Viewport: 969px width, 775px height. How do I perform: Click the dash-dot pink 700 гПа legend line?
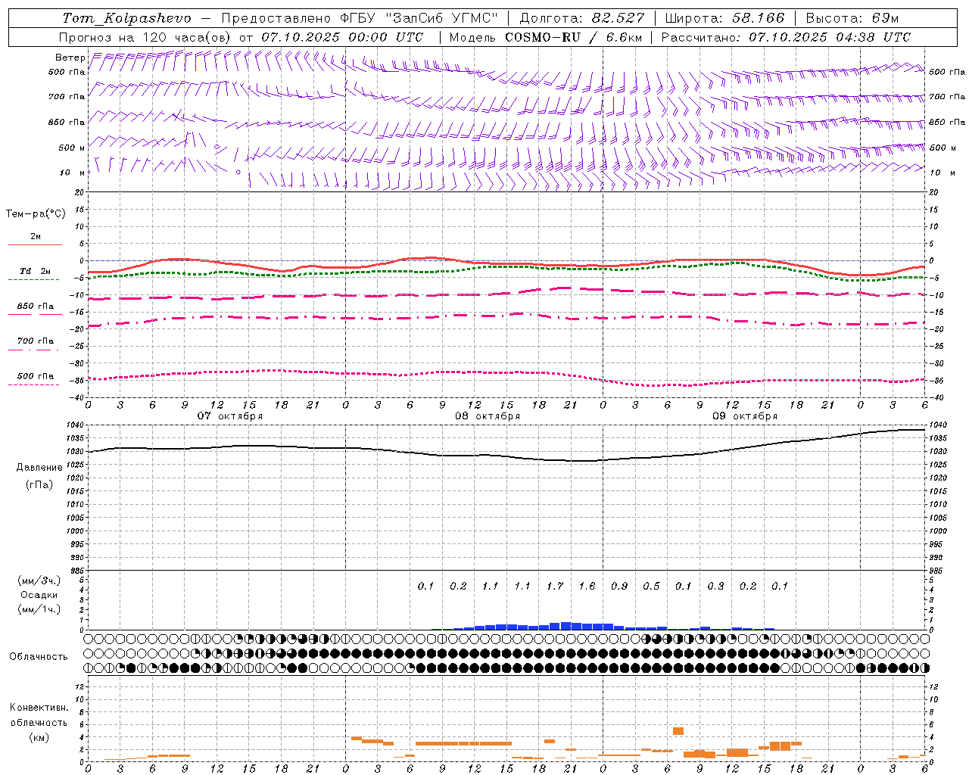pos(33,350)
